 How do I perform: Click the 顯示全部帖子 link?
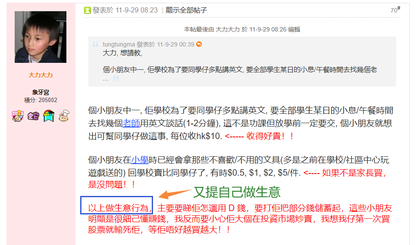tap(186, 10)
